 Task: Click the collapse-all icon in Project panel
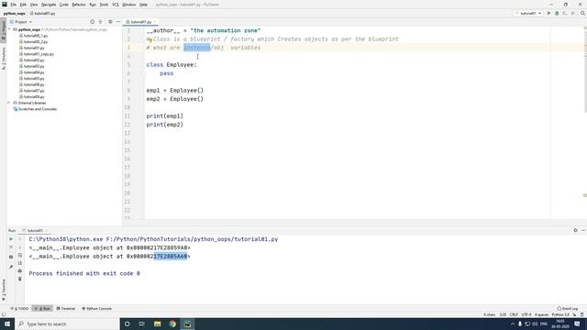point(100,22)
